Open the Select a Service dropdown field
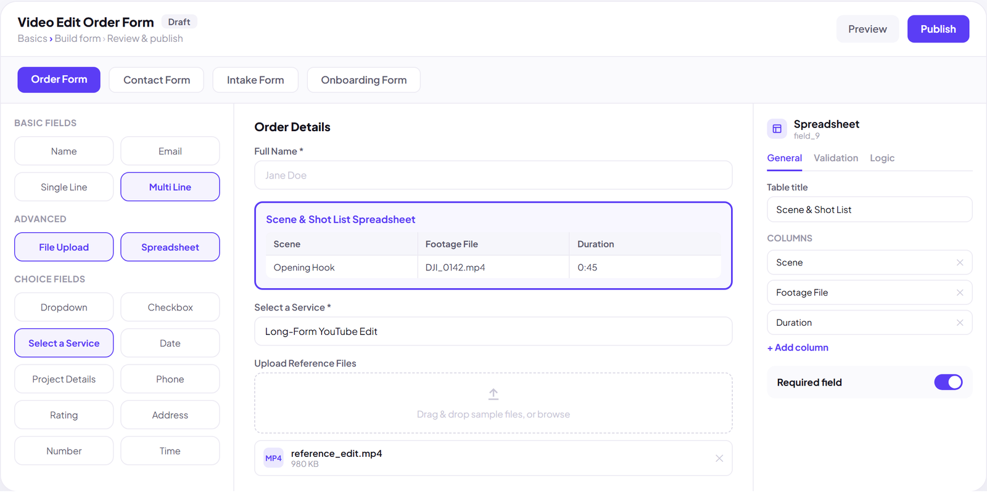 pos(493,331)
